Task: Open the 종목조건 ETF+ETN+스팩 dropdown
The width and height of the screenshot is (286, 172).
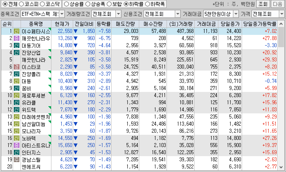Action: click(62, 14)
